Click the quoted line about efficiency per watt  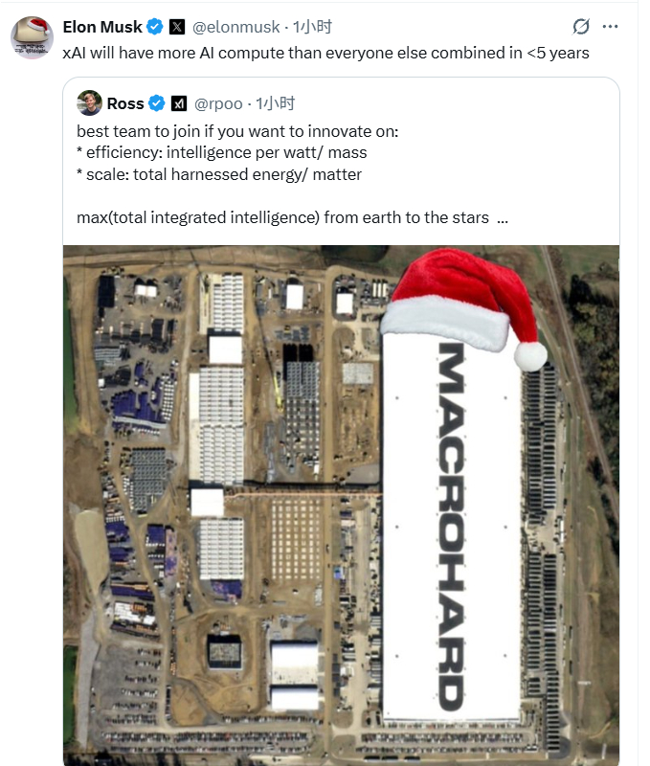point(221,152)
